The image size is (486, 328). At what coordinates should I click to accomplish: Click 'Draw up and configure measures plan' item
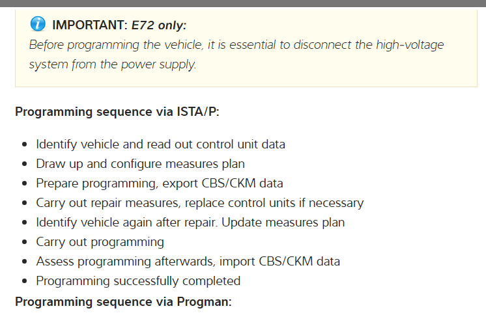coord(140,163)
